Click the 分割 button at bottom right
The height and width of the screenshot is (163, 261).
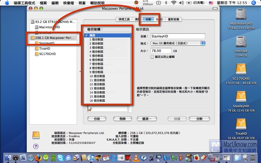coord(199,119)
